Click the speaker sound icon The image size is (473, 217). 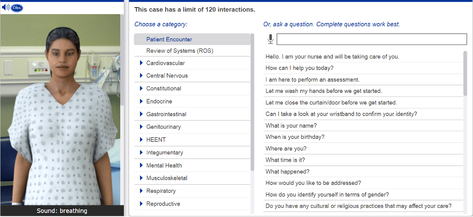(x=6, y=8)
